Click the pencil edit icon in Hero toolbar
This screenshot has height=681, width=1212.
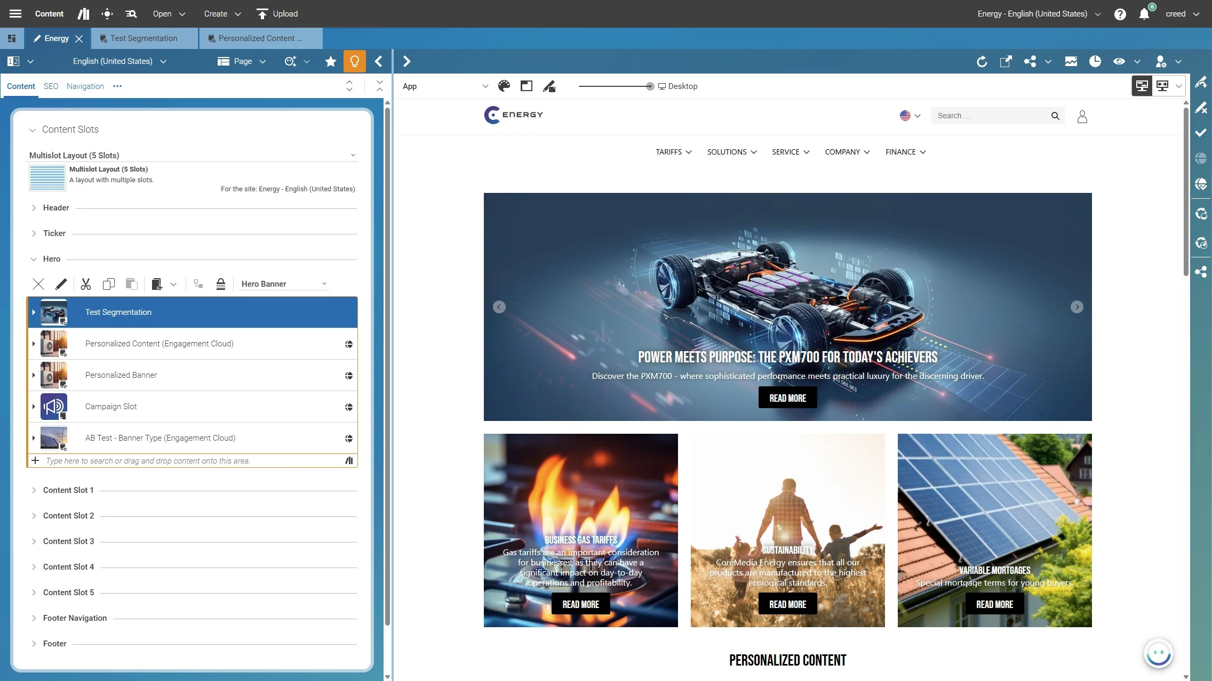(61, 284)
